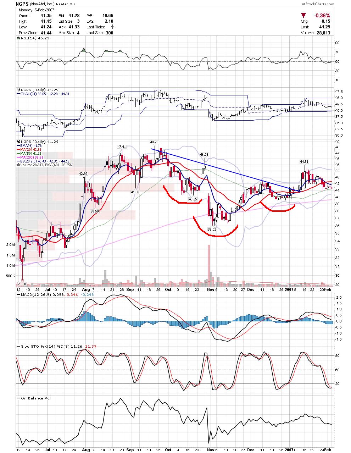This screenshot has height=453, width=351.
Task: Click the Ask value 41.33
Action: pyautogui.click(x=74, y=27)
